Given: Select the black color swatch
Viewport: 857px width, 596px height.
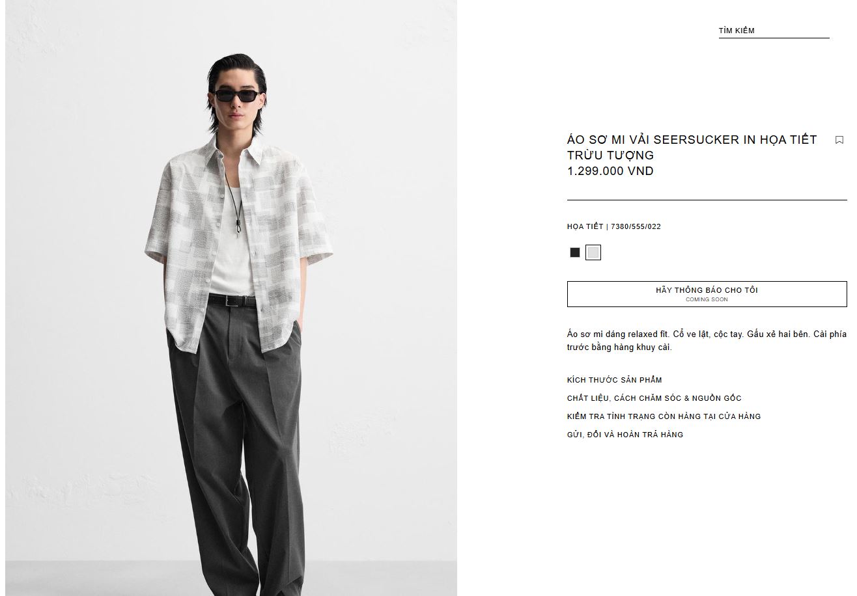Looking at the screenshot, I should tap(575, 252).
